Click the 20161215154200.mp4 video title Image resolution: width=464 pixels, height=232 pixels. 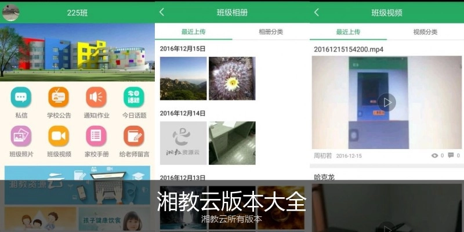coord(349,49)
